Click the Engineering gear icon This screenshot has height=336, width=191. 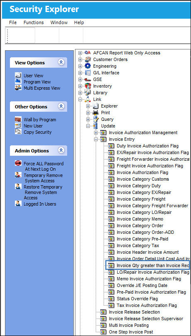[88, 66]
